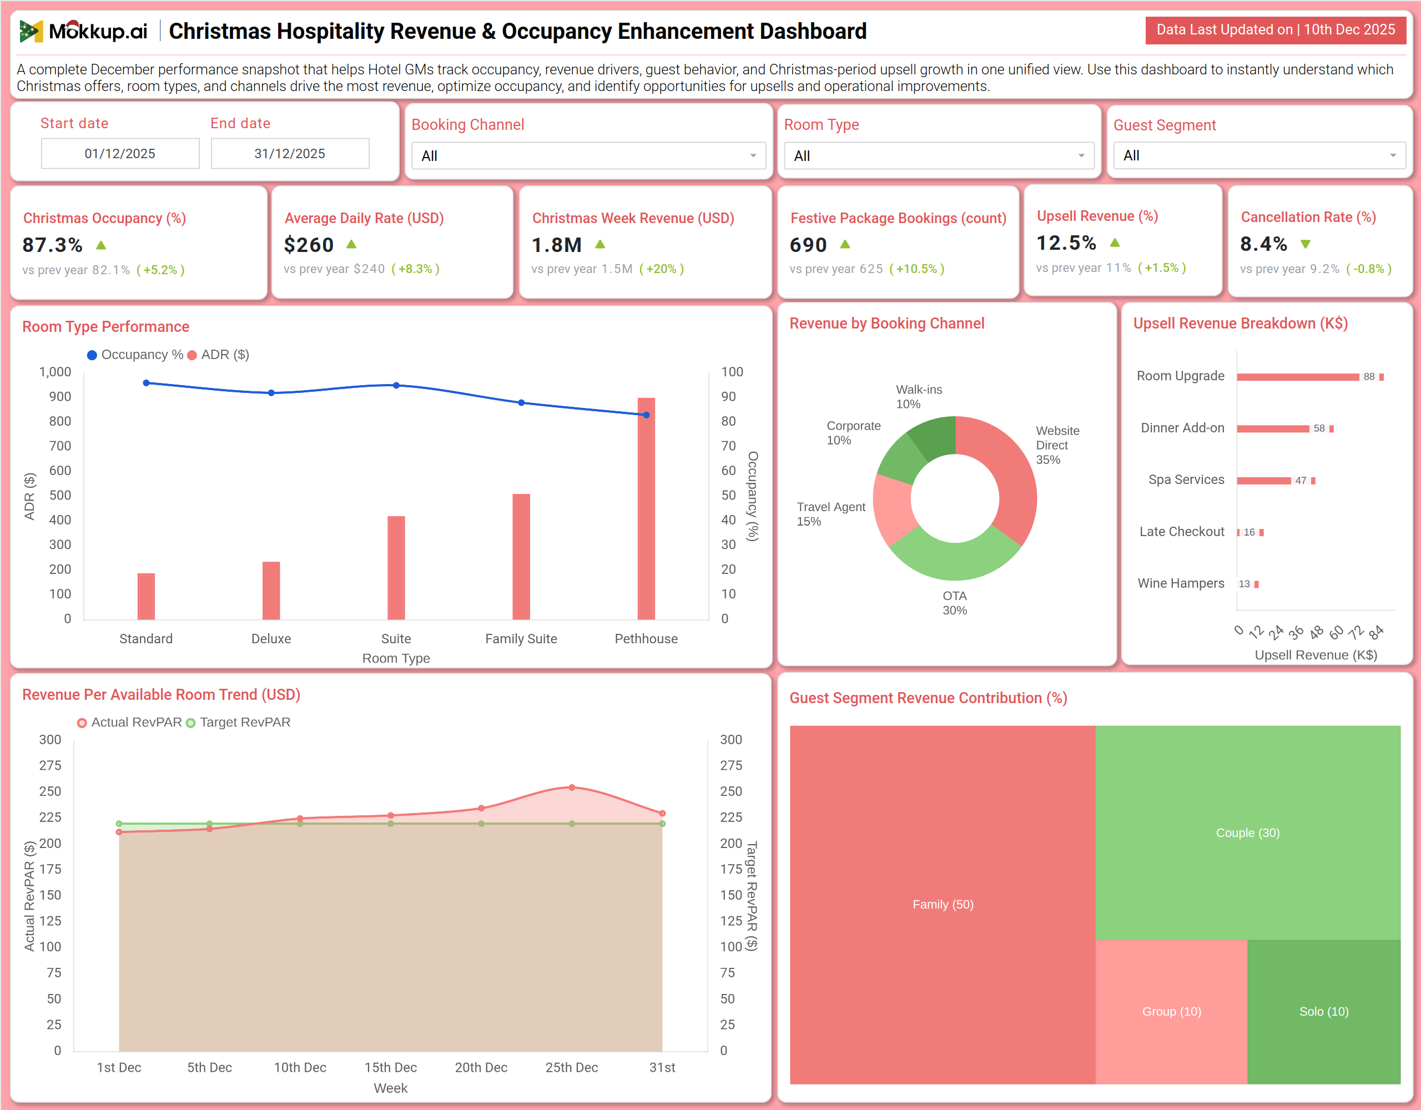Click the Standard occupancy line point
The width and height of the screenshot is (1421, 1110).
click(x=147, y=384)
